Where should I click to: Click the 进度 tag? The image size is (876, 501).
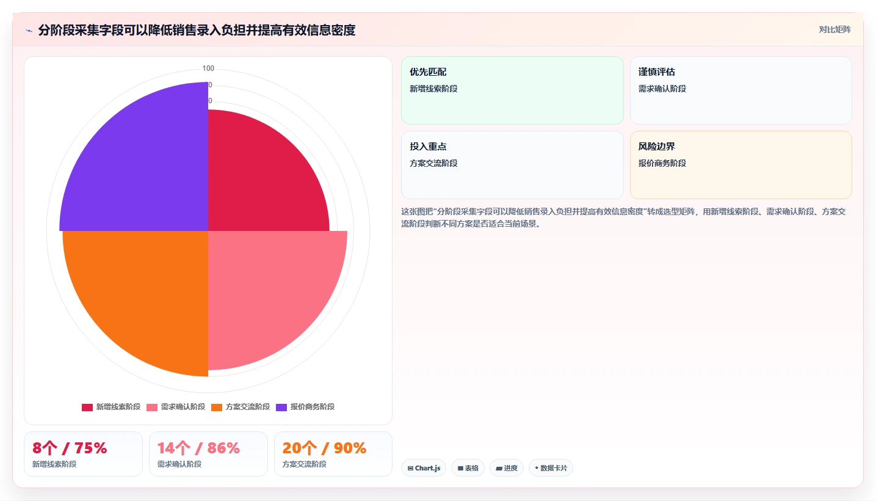[x=507, y=468]
